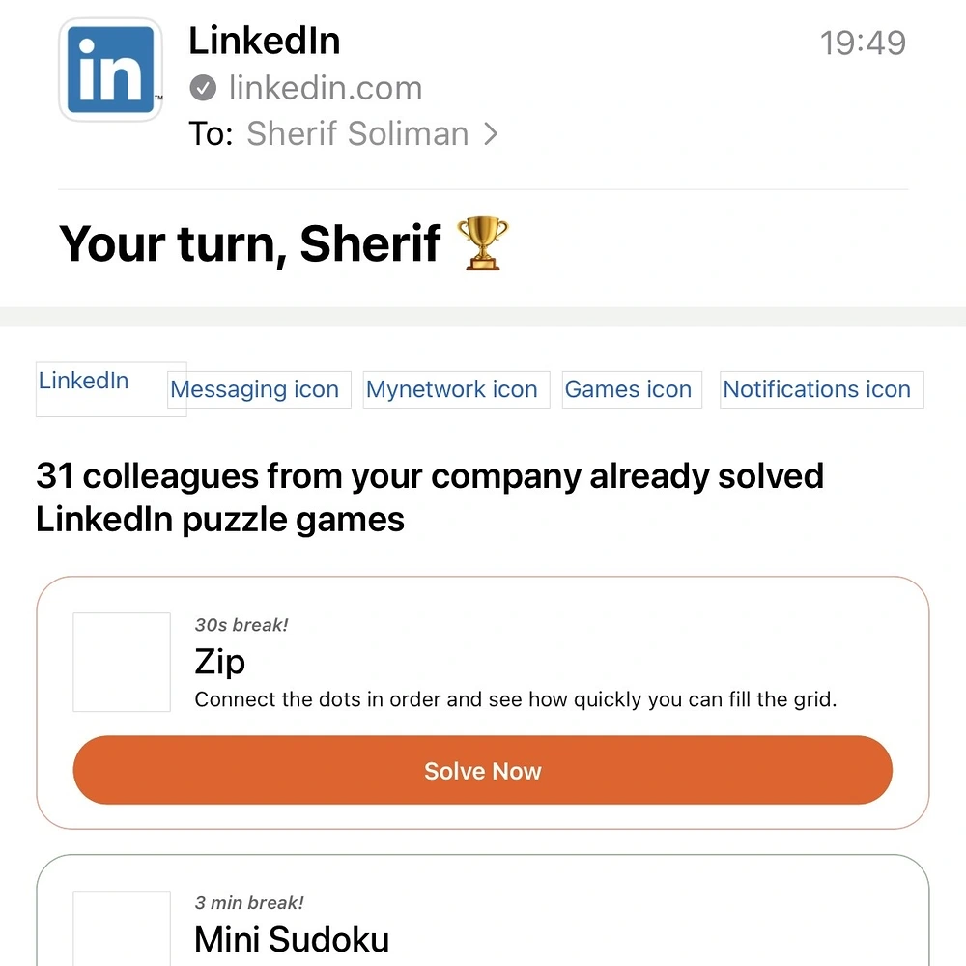966x966 pixels.
Task: Click the verified badge next to linkedin.com
Action: click(203, 87)
